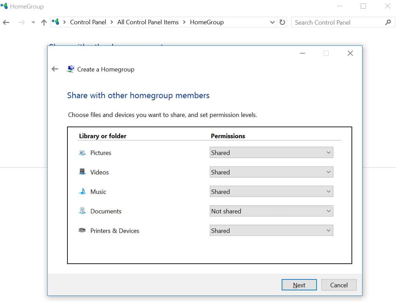Click the Videos library icon

click(x=82, y=172)
